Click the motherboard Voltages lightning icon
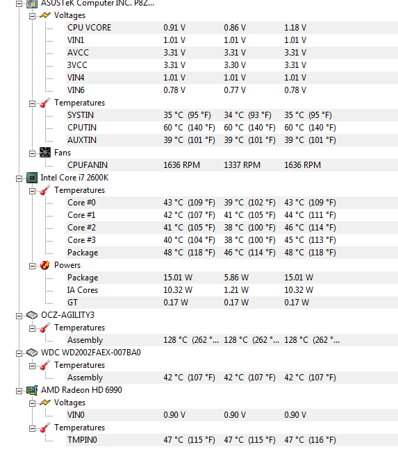Image resolution: width=398 pixels, height=456 pixels. 45,15
